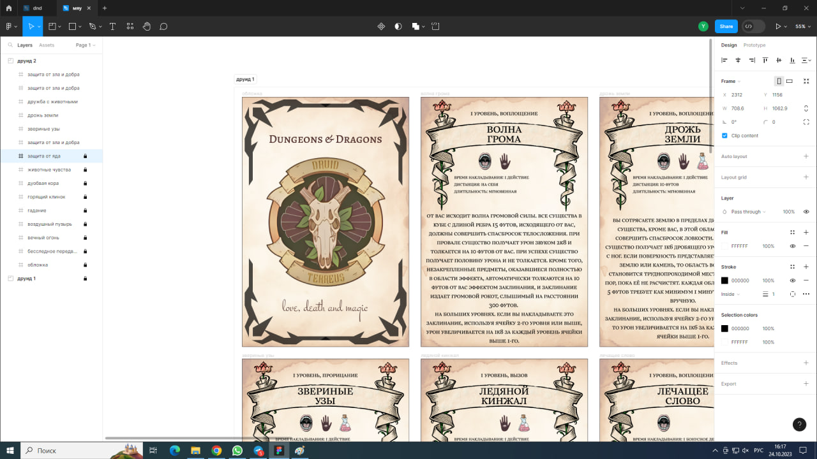
Task: Select the Frame tool
Action: 52,26
